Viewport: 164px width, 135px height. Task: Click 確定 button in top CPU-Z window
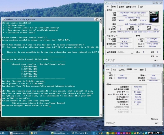(156, 61)
